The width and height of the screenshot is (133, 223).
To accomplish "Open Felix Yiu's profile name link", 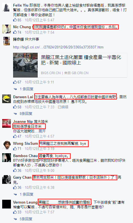I will (21, 5).
